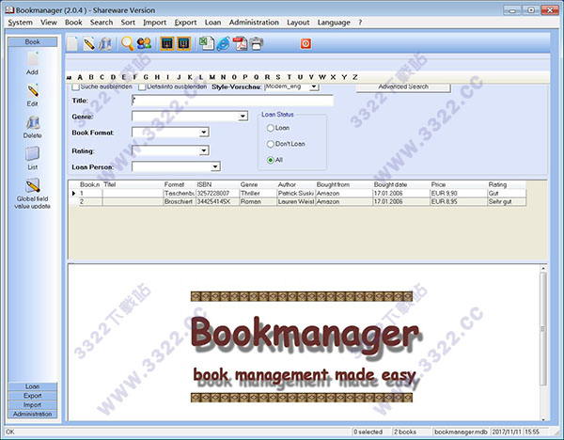Expand the Loan sidebar section
The width and height of the screenshot is (564, 440).
[32, 386]
